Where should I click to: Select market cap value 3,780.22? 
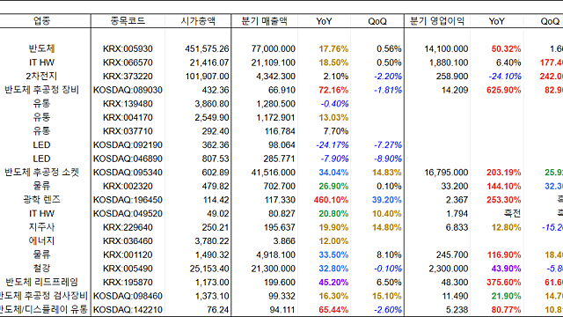[212, 241]
